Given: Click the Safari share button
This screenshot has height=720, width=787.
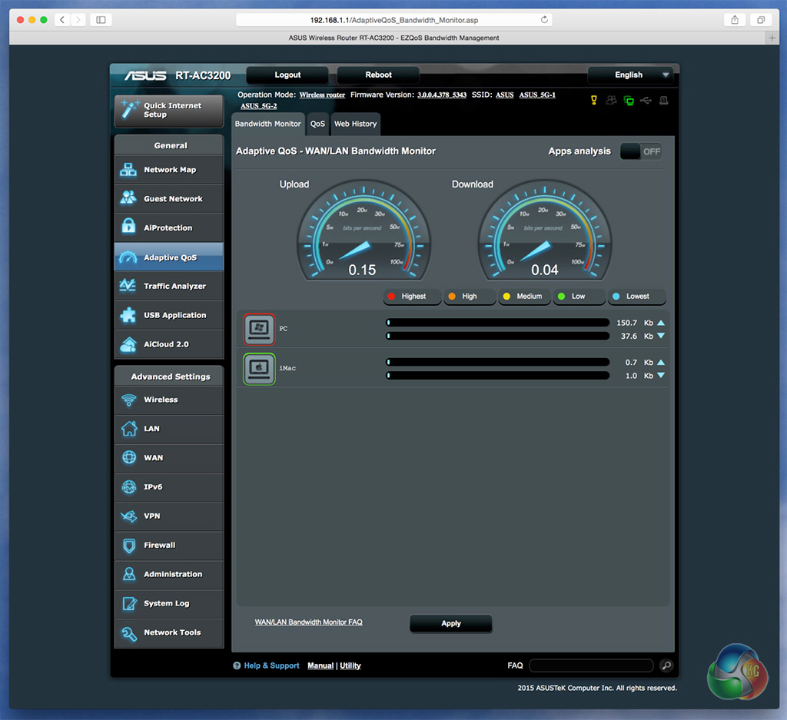Looking at the screenshot, I should click(735, 19).
